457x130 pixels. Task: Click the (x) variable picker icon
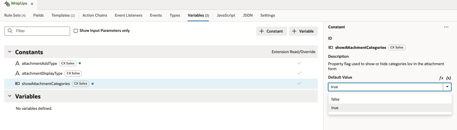pos(448,78)
